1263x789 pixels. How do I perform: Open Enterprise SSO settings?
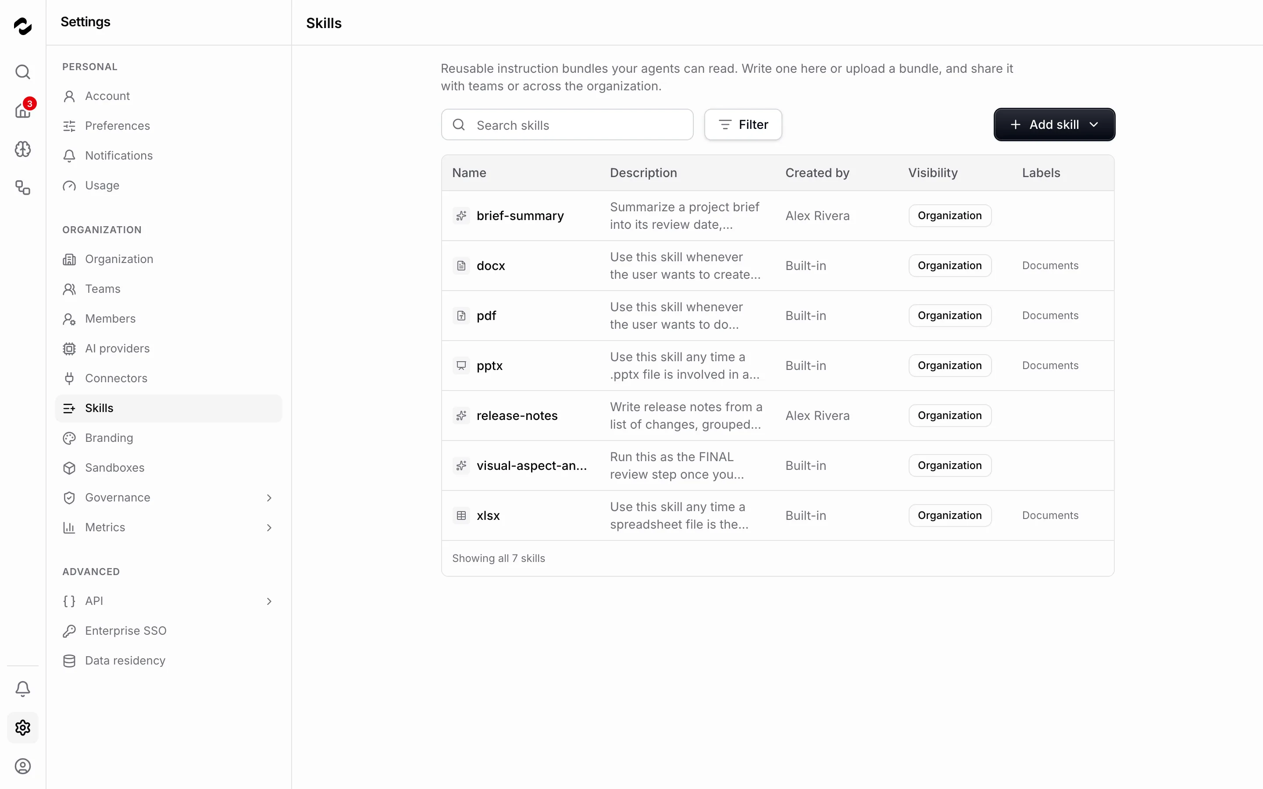(x=168, y=631)
